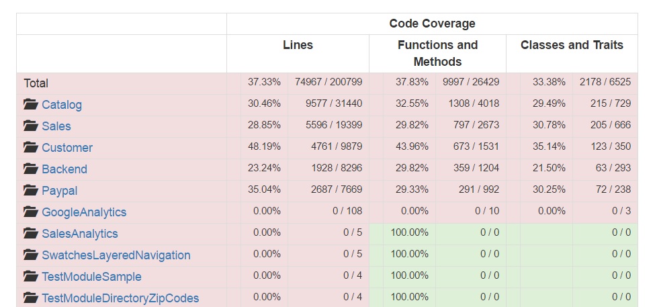Click the folder icon beside GoogleAnalytics

click(30, 212)
